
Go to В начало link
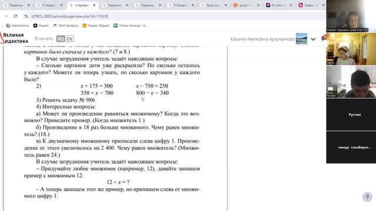pyautogui.click(x=43, y=39)
